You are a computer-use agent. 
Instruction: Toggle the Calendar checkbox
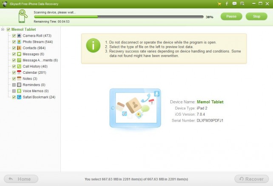14,73
